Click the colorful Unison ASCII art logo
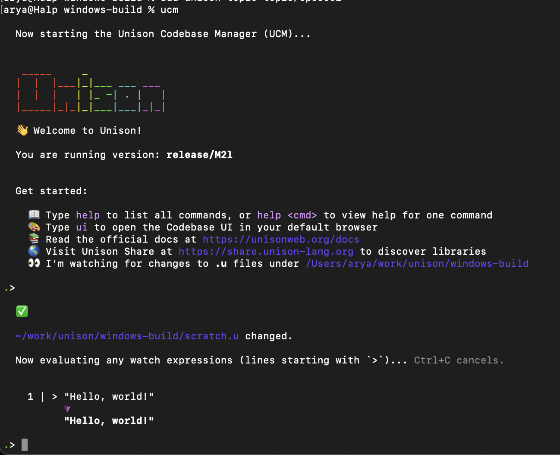The image size is (560, 455). tap(91, 91)
